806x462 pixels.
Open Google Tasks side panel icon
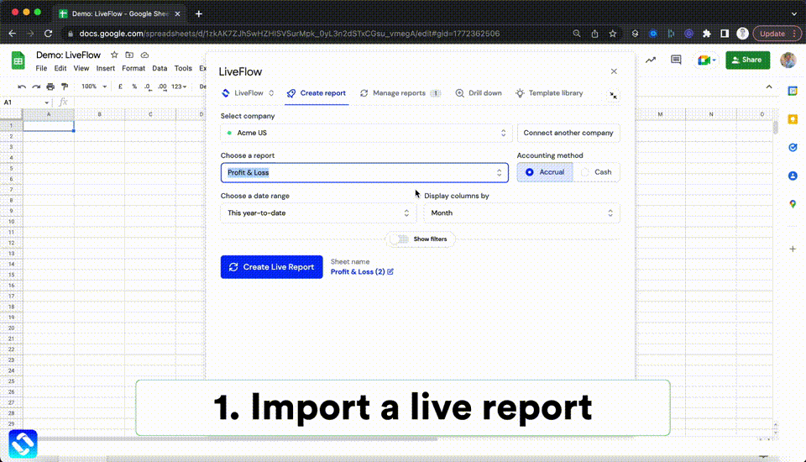click(x=793, y=148)
